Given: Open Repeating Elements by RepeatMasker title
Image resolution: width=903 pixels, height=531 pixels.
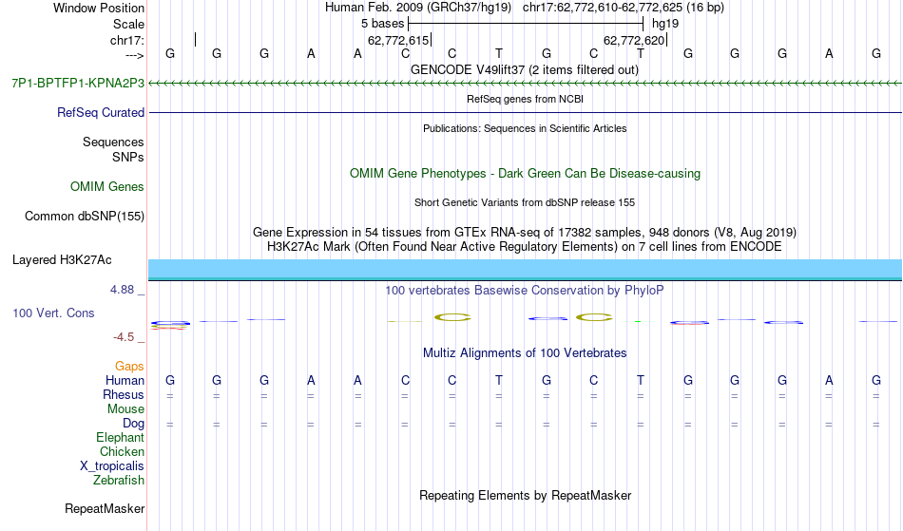Looking at the screenshot, I should (525, 495).
